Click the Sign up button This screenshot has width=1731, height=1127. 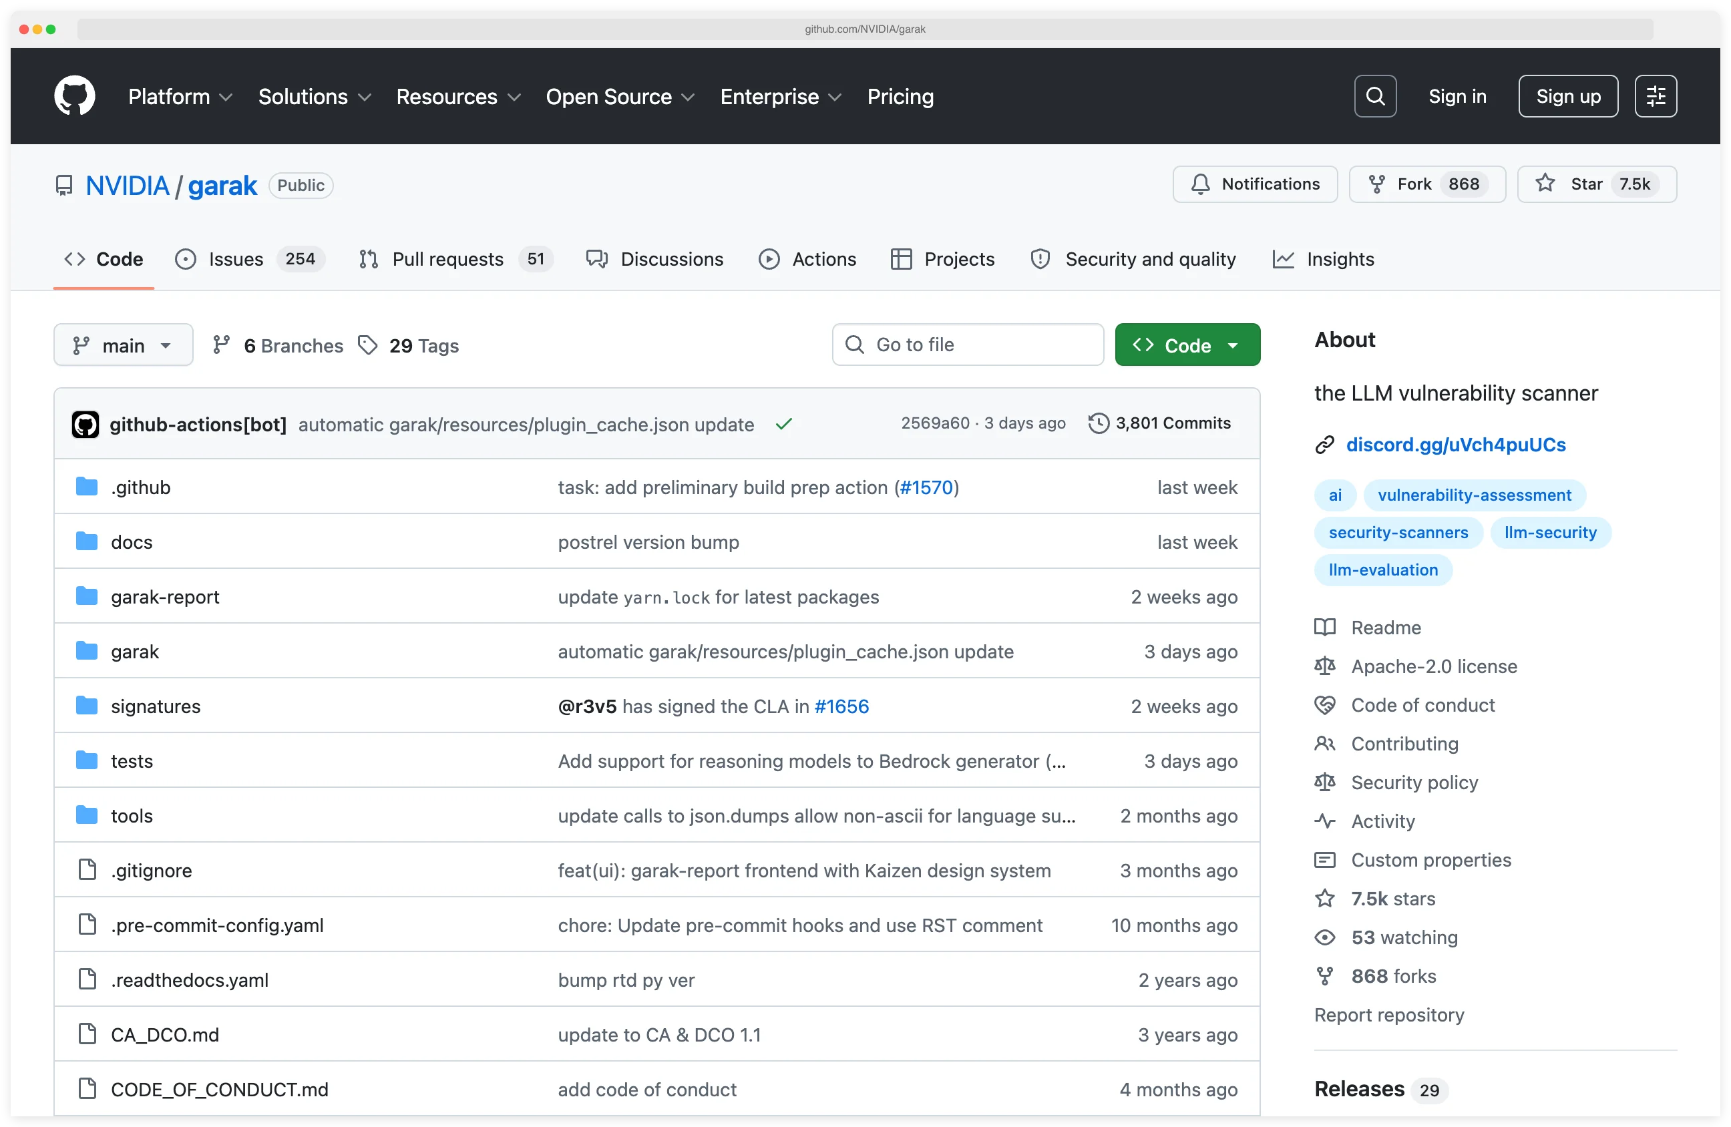tap(1567, 95)
